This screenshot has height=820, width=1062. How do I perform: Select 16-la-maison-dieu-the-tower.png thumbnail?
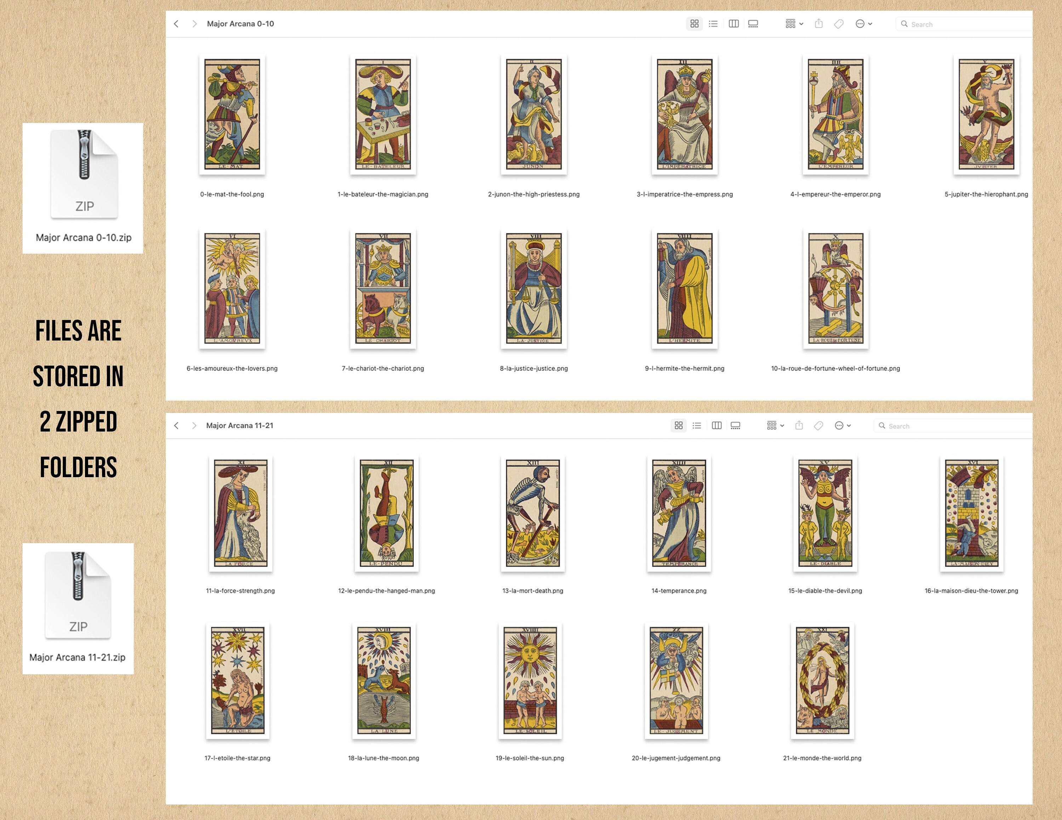pyautogui.click(x=972, y=513)
